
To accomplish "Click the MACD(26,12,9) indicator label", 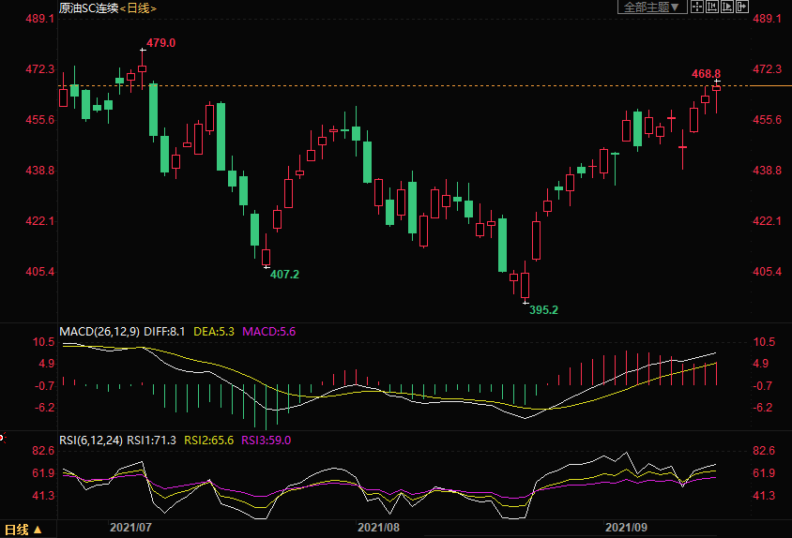I will click(x=99, y=332).
